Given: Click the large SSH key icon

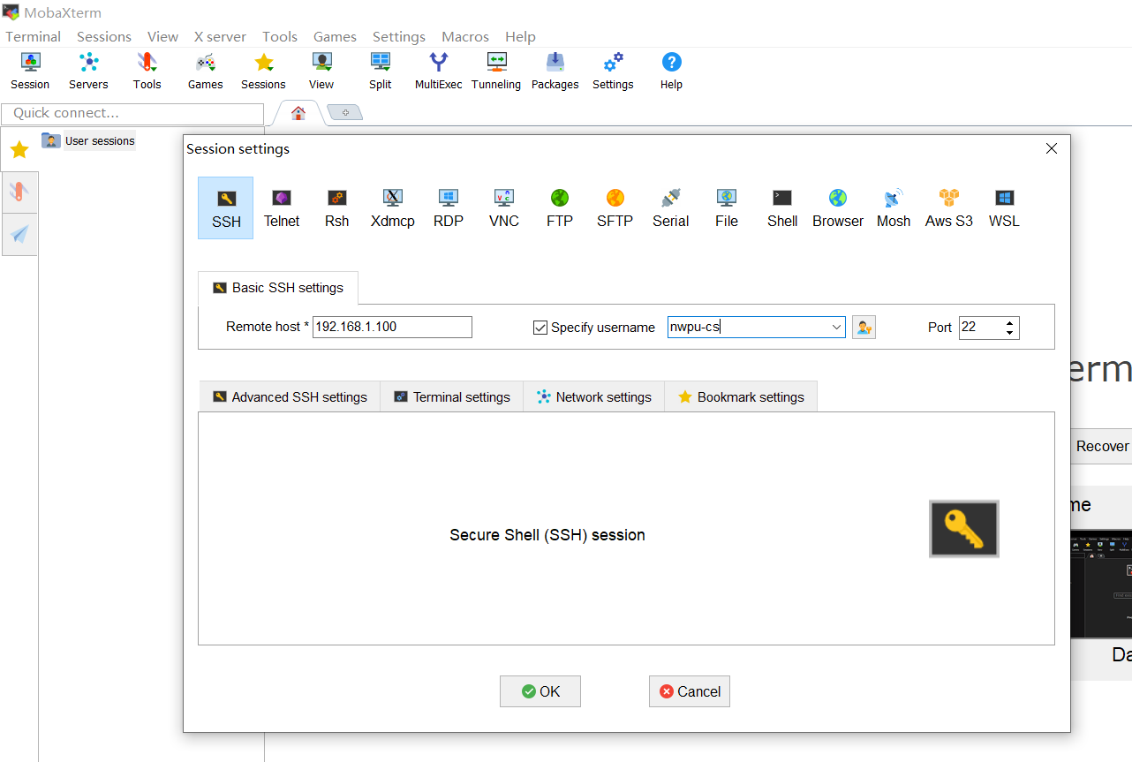Looking at the screenshot, I should (x=964, y=529).
